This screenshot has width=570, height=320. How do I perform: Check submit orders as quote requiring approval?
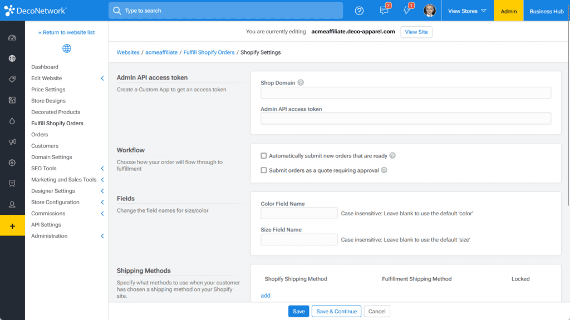pos(263,170)
